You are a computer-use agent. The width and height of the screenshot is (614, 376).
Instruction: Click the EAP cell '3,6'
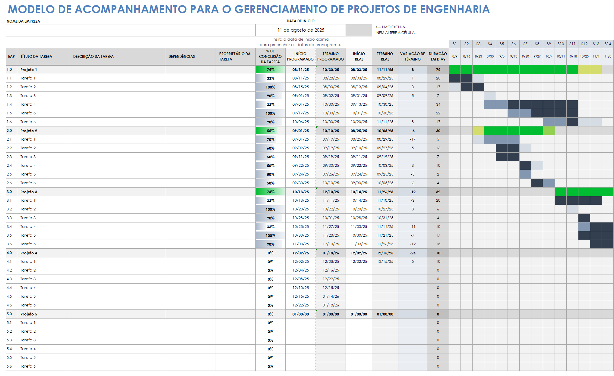[11, 244]
